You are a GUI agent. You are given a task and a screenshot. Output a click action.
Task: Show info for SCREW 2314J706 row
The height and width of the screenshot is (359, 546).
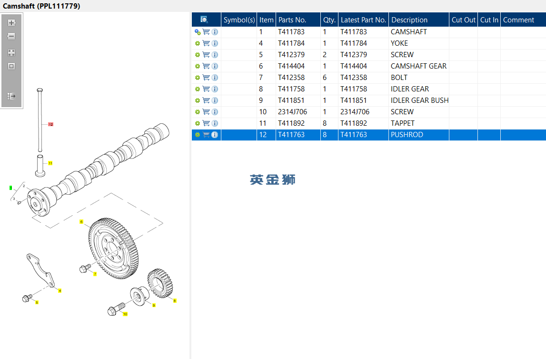(x=215, y=112)
